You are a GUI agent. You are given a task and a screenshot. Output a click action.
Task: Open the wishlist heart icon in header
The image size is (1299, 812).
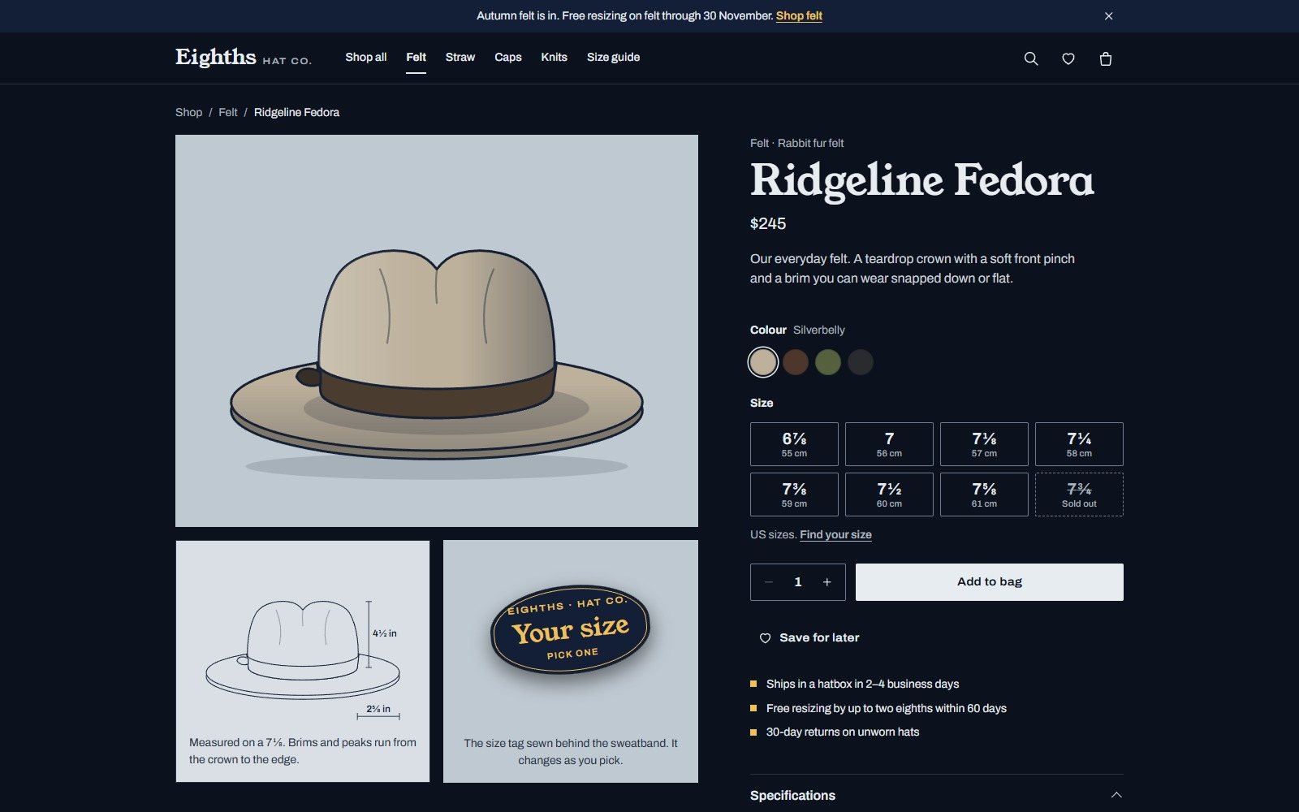tap(1068, 58)
